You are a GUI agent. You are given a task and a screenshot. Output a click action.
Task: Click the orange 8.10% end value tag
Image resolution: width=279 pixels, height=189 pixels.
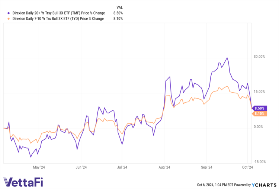click(259, 114)
